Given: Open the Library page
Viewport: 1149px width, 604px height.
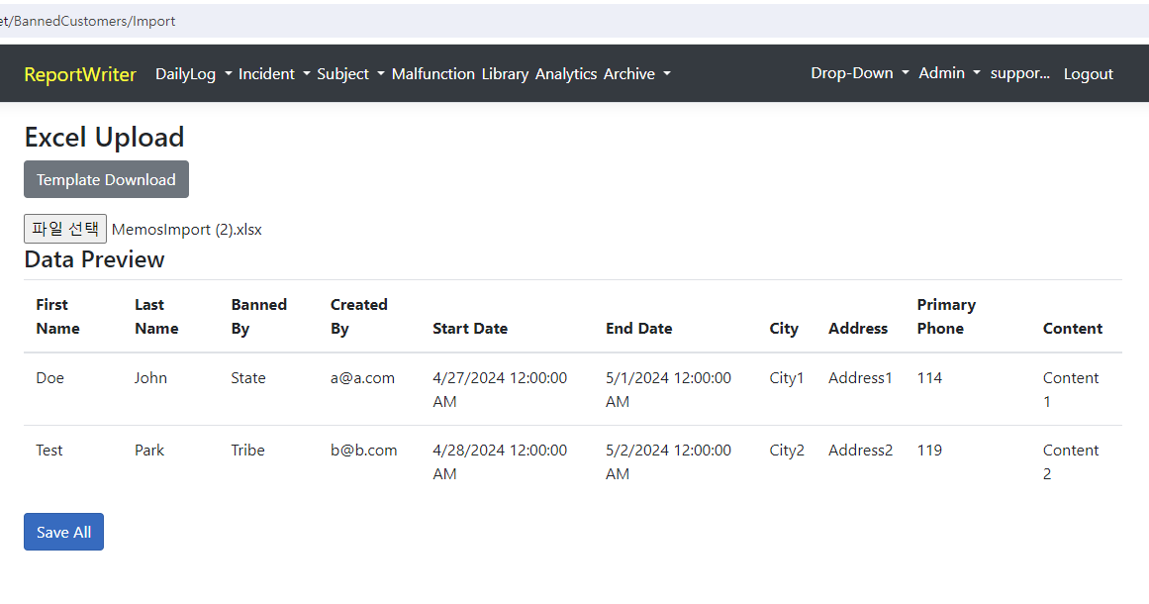Looking at the screenshot, I should pyautogui.click(x=505, y=73).
